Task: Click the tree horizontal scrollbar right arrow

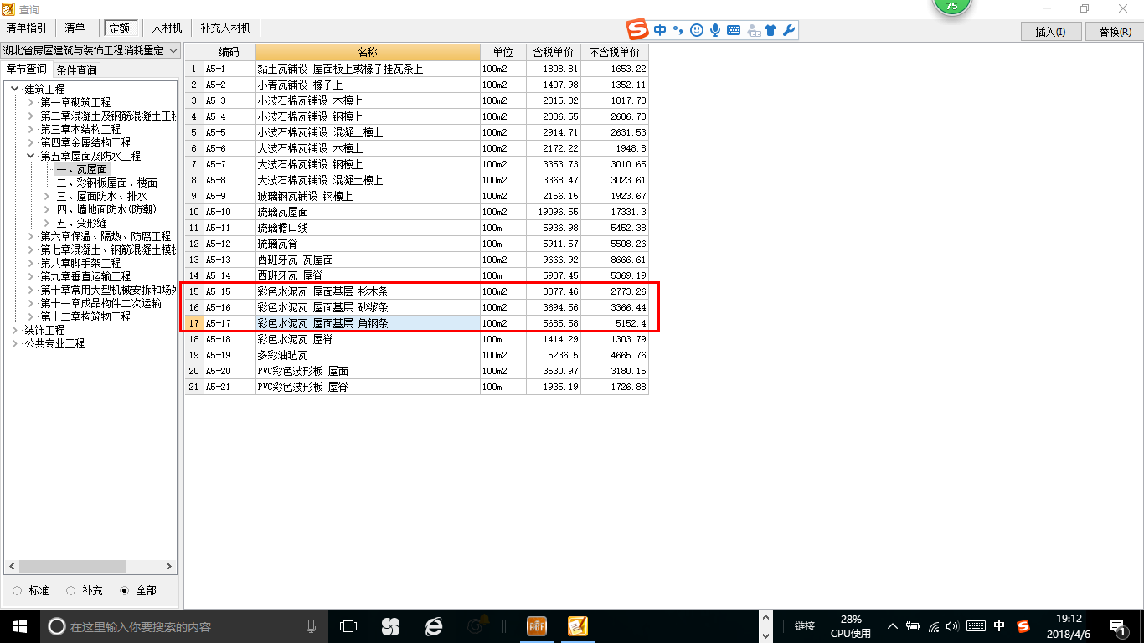Action: pyautogui.click(x=170, y=567)
